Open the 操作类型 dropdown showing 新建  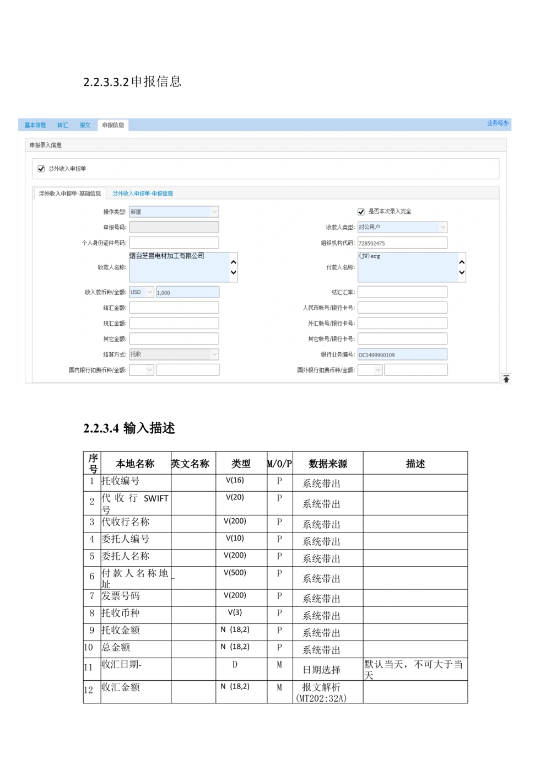pyautogui.click(x=214, y=211)
